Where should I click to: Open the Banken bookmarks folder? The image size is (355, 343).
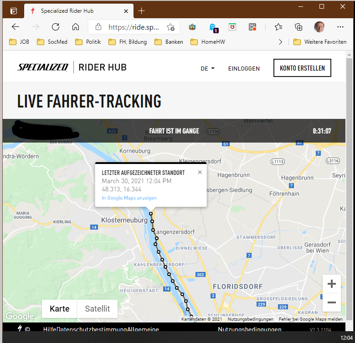(x=169, y=42)
